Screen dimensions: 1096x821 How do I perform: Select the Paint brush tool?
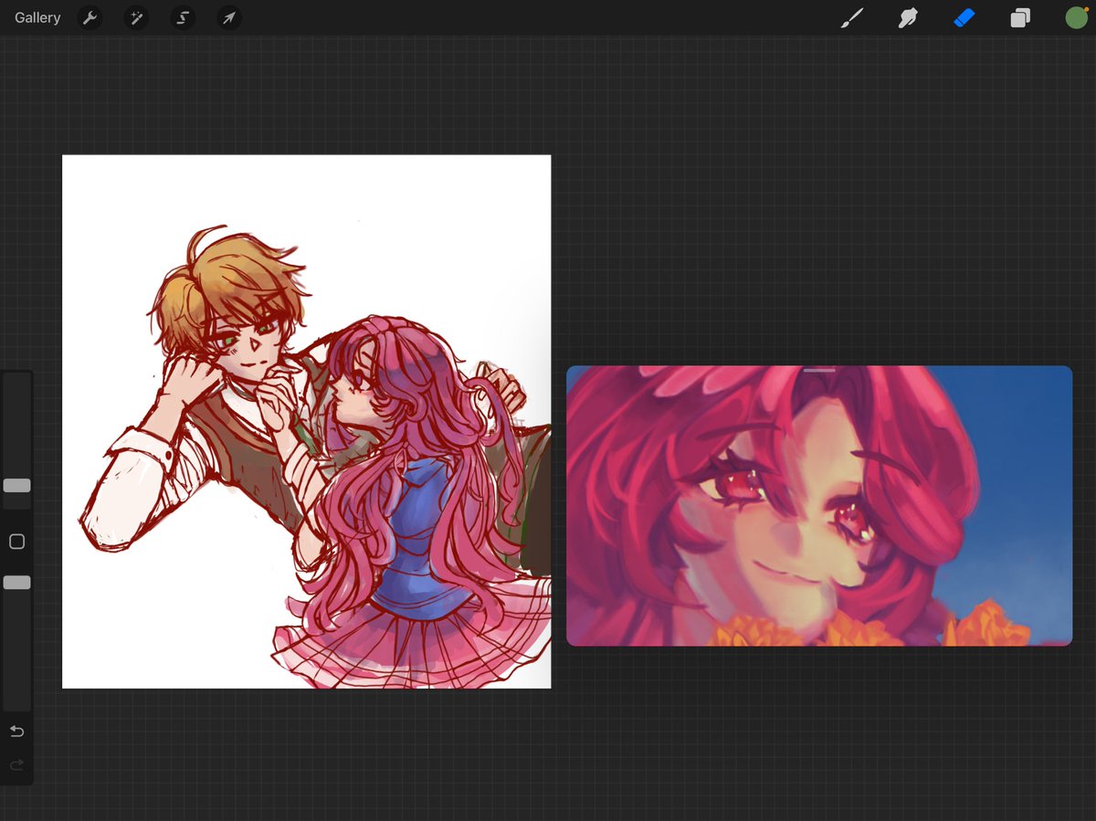point(851,18)
